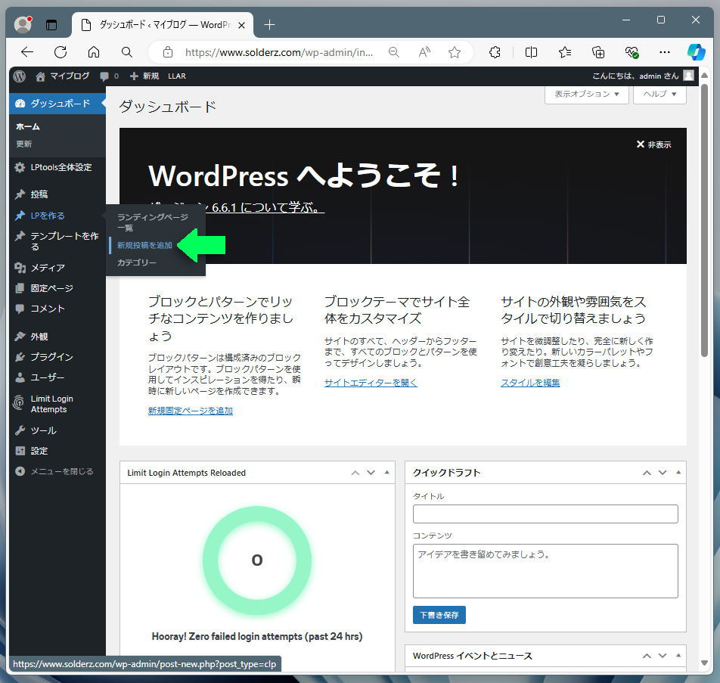
Task: Click the 新規 plus button in admin bar
Action: 144,76
